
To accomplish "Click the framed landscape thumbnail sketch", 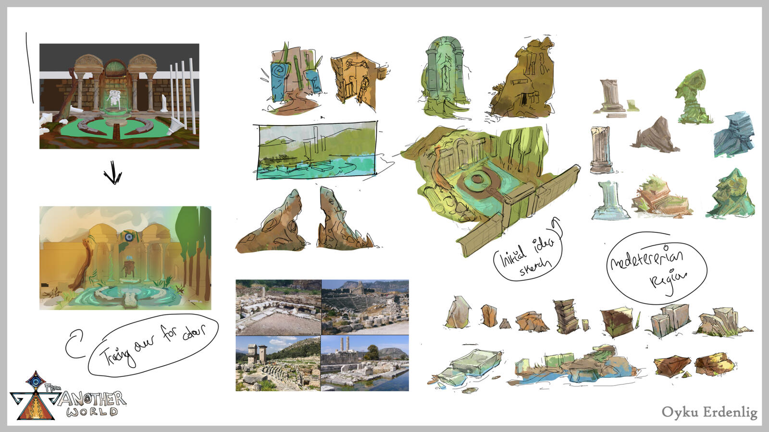I will [316, 150].
